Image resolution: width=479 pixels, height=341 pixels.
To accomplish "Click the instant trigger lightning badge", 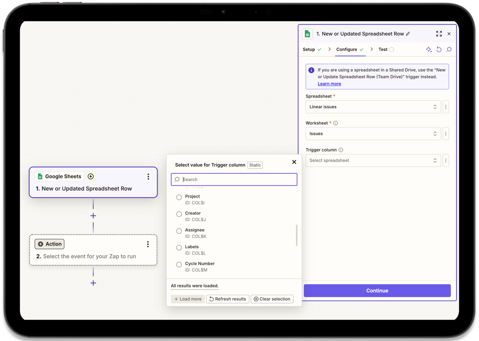I will (91, 176).
